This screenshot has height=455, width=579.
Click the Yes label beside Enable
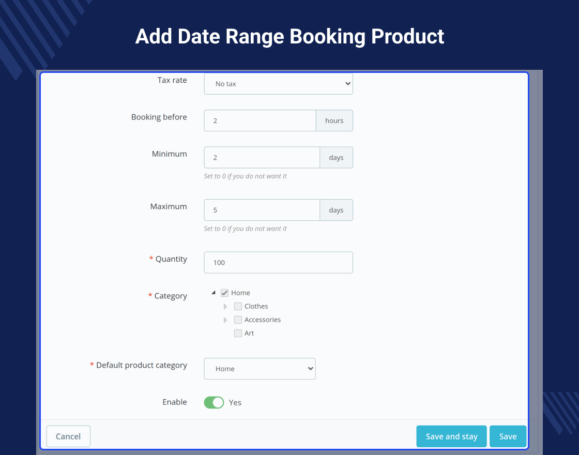click(235, 403)
